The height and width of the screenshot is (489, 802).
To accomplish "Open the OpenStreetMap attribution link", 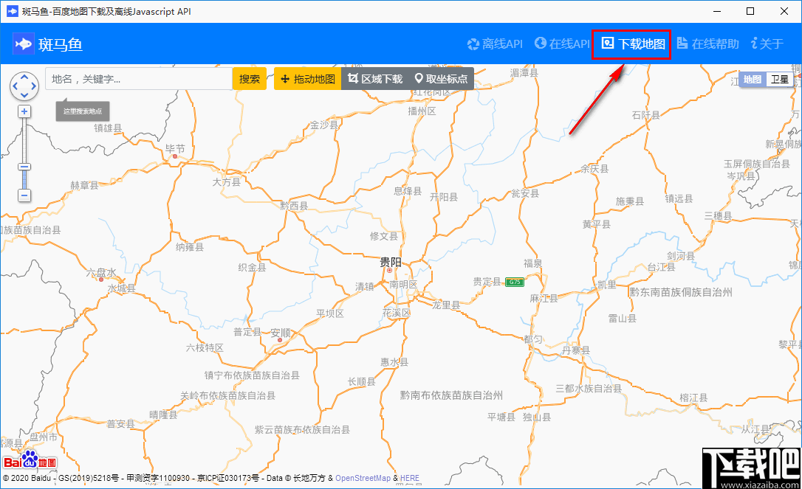I will tap(363, 477).
